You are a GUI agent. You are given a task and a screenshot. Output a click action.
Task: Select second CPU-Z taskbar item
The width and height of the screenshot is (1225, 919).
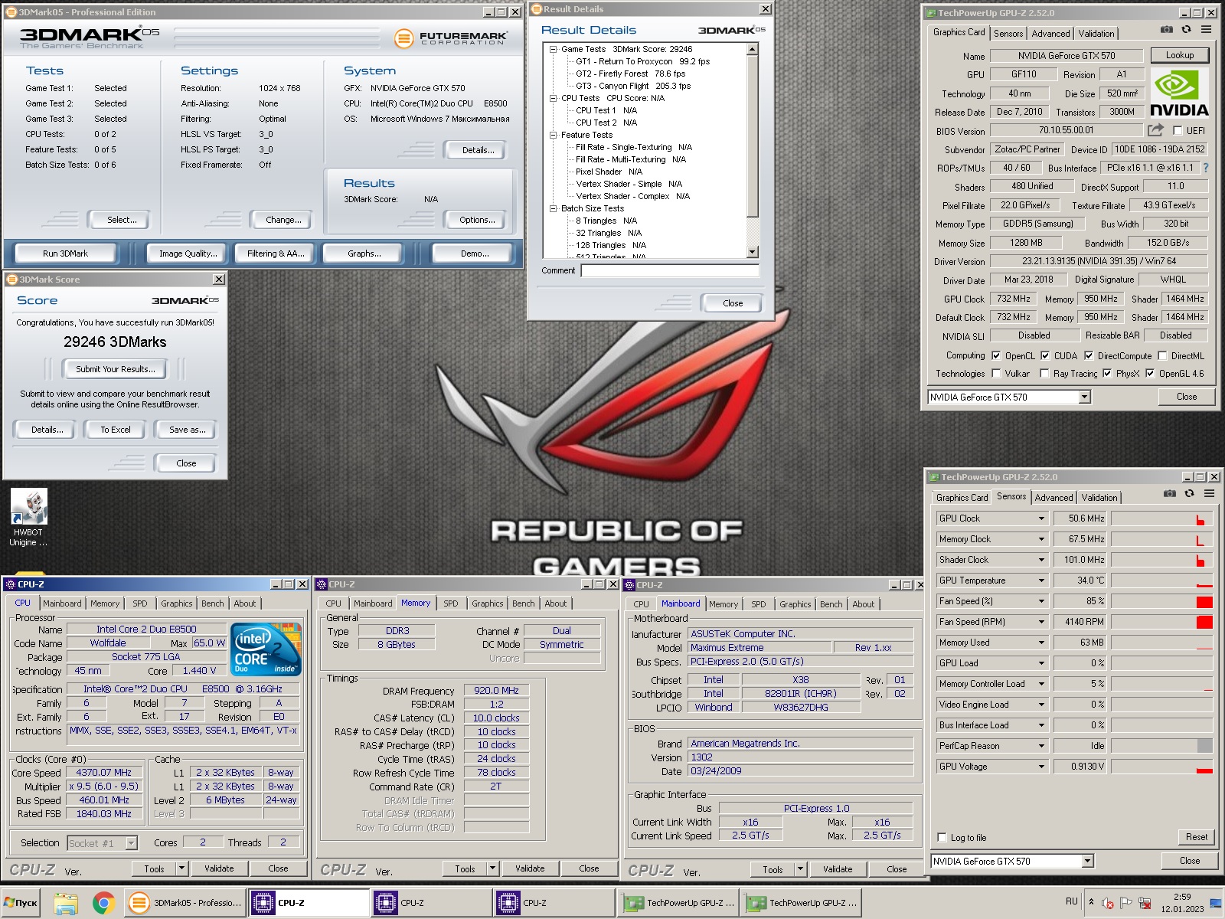(x=431, y=903)
